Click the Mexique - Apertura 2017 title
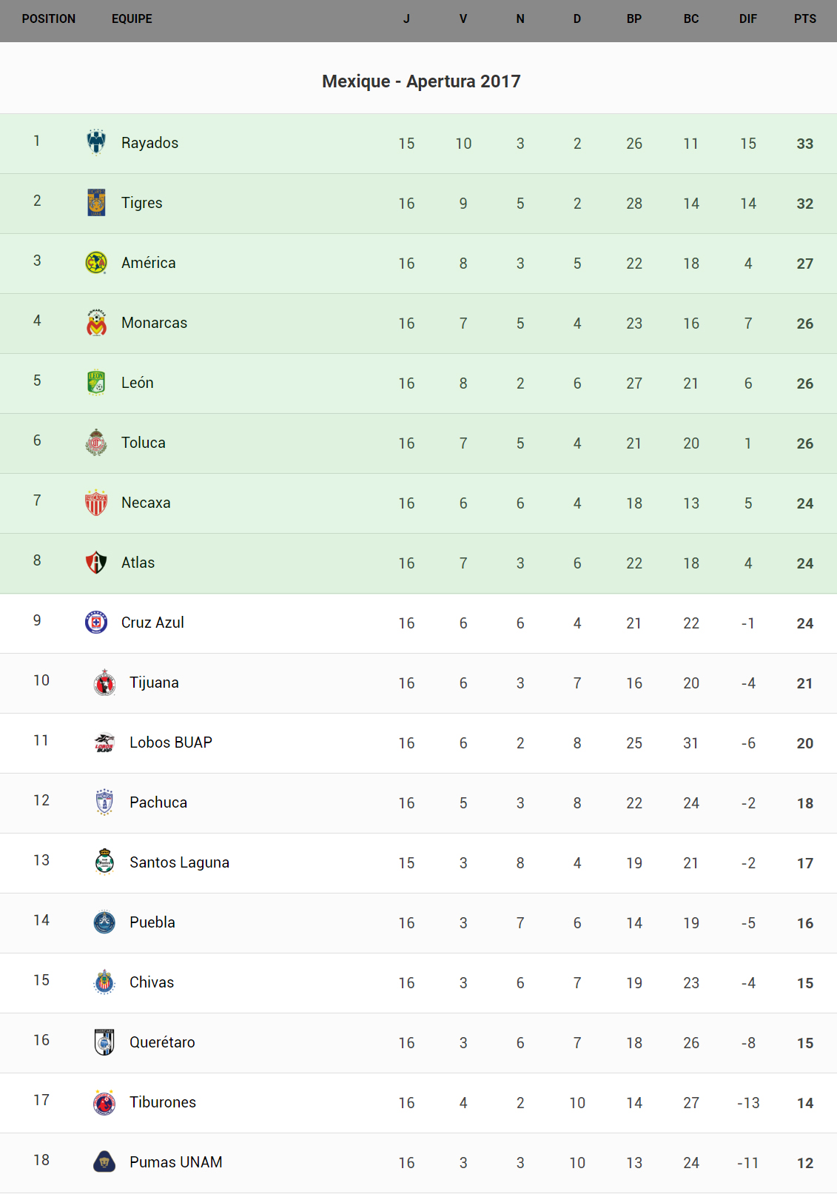The height and width of the screenshot is (1197, 837). pos(421,81)
